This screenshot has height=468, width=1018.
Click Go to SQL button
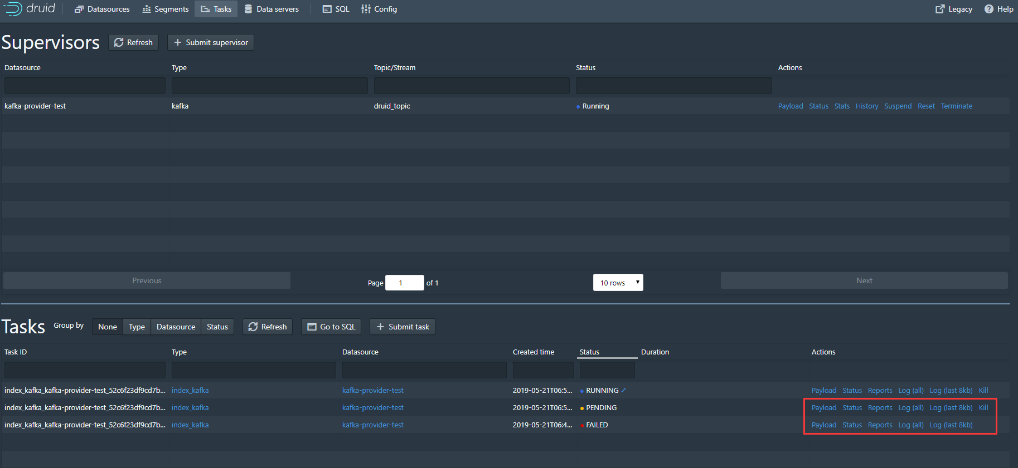click(x=331, y=327)
